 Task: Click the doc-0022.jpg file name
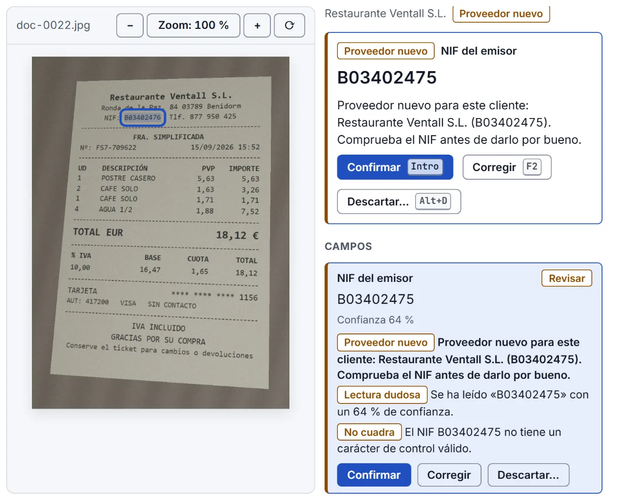pyautogui.click(x=54, y=25)
